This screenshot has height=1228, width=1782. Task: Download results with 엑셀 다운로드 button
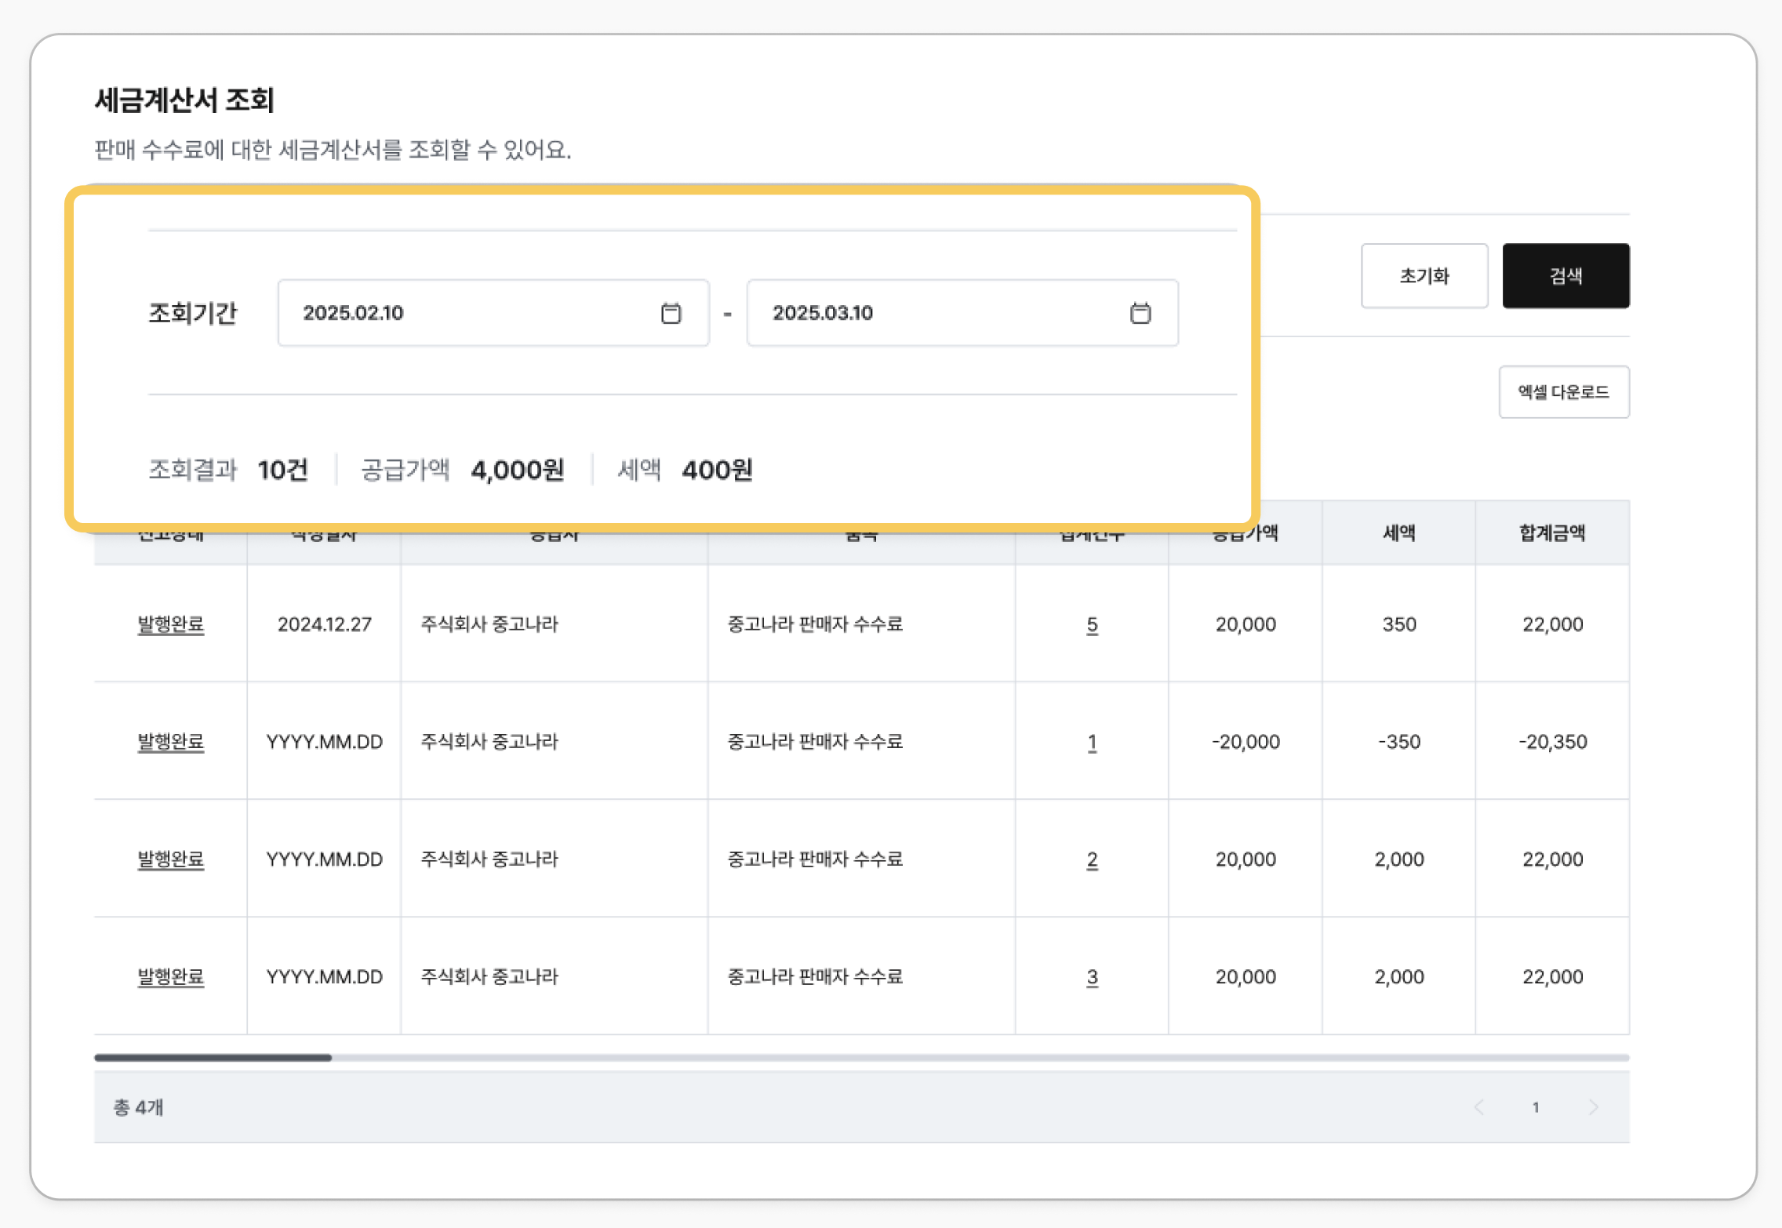(x=1564, y=391)
